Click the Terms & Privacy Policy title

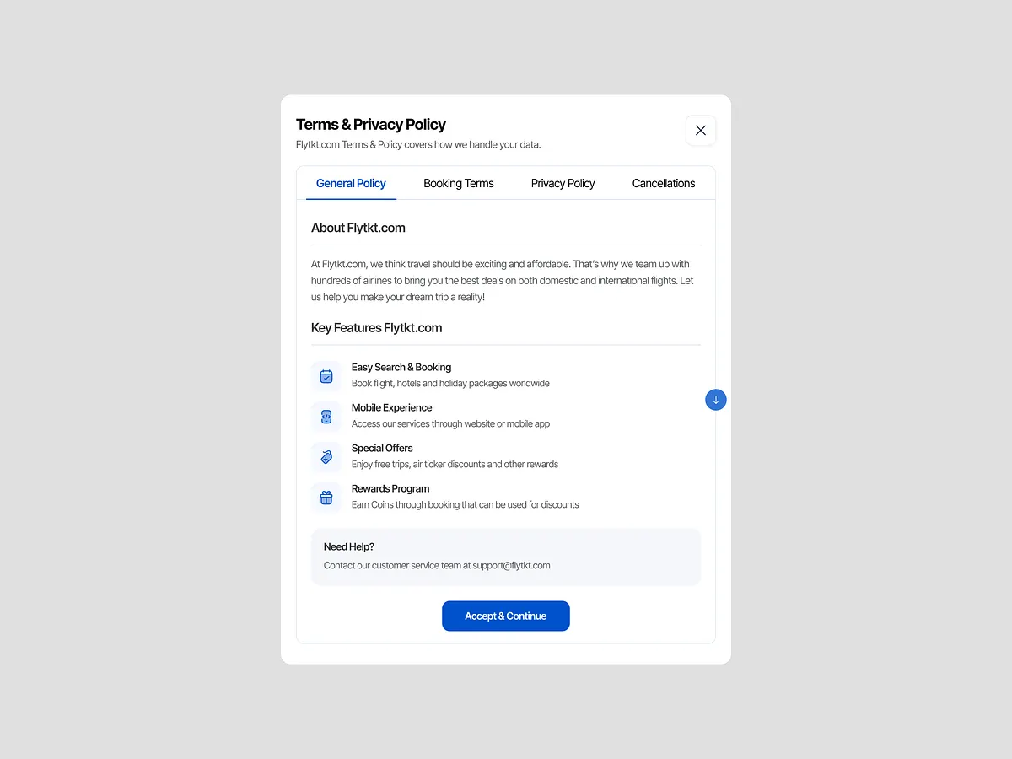[371, 124]
